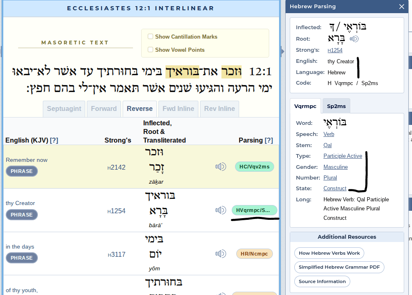Select the Rev Inline tab

tap(219, 109)
